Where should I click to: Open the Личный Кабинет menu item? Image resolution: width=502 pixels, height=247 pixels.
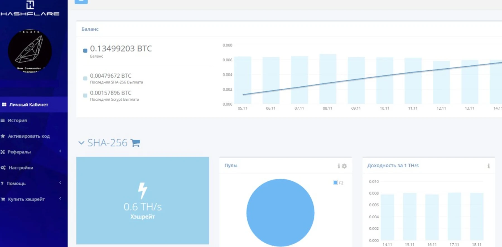click(34, 104)
